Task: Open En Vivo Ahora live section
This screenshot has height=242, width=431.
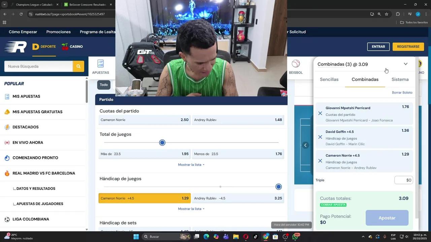Action: pyautogui.click(x=28, y=143)
